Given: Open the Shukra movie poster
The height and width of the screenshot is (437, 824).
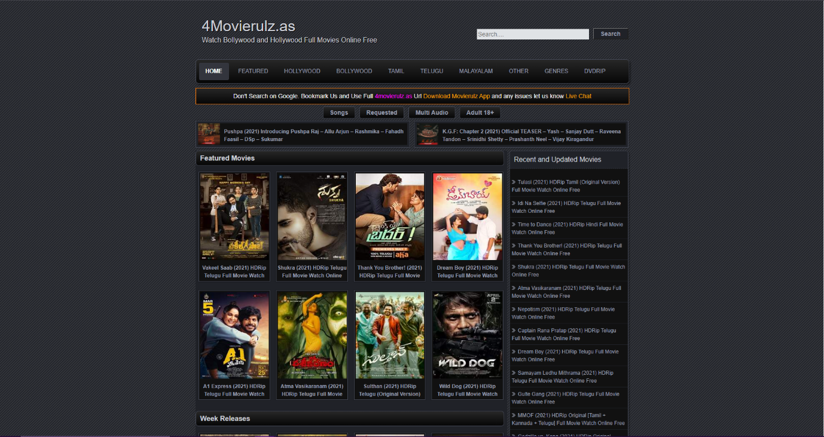Looking at the screenshot, I should pyautogui.click(x=312, y=216).
